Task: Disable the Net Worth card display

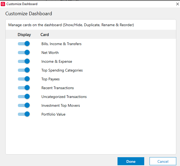Action: pyautogui.click(x=24, y=53)
